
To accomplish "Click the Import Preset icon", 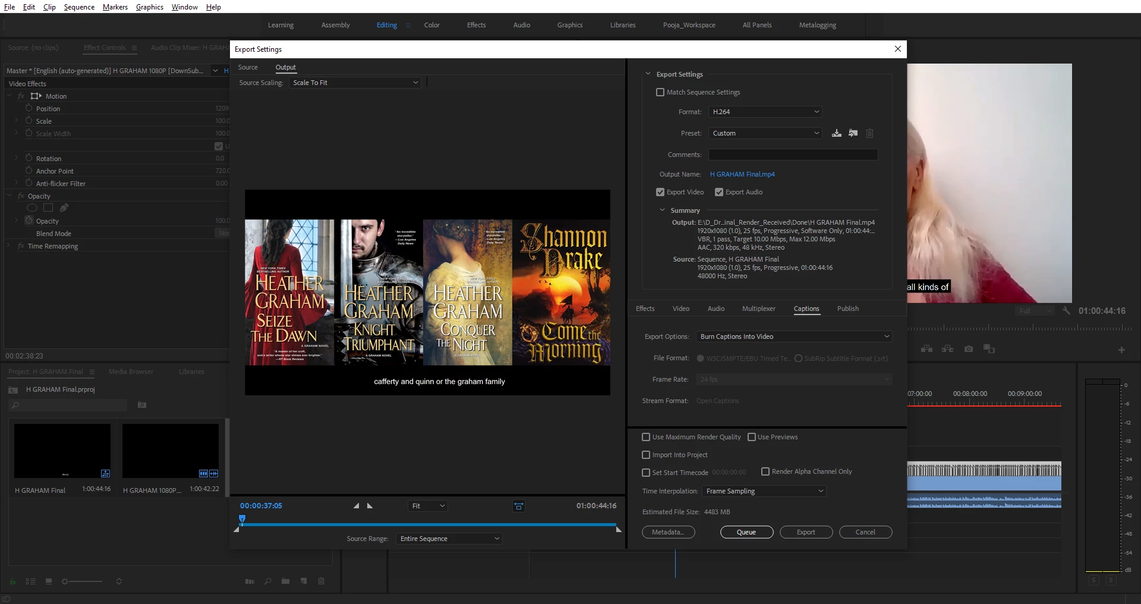I will [x=853, y=133].
